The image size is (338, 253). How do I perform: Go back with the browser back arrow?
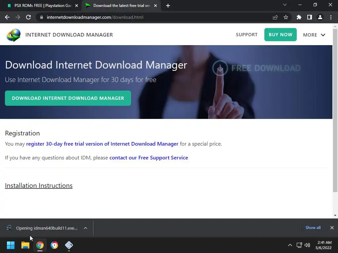[x=7, y=17]
